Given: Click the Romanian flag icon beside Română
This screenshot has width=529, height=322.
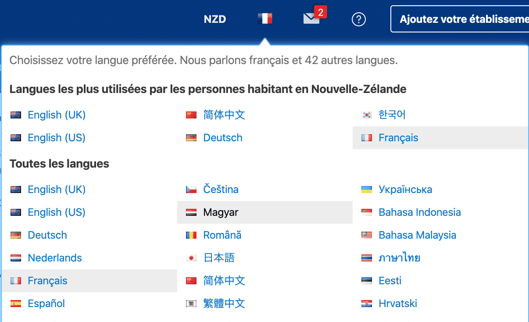Looking at the screenshot, I should pos(191,235).
